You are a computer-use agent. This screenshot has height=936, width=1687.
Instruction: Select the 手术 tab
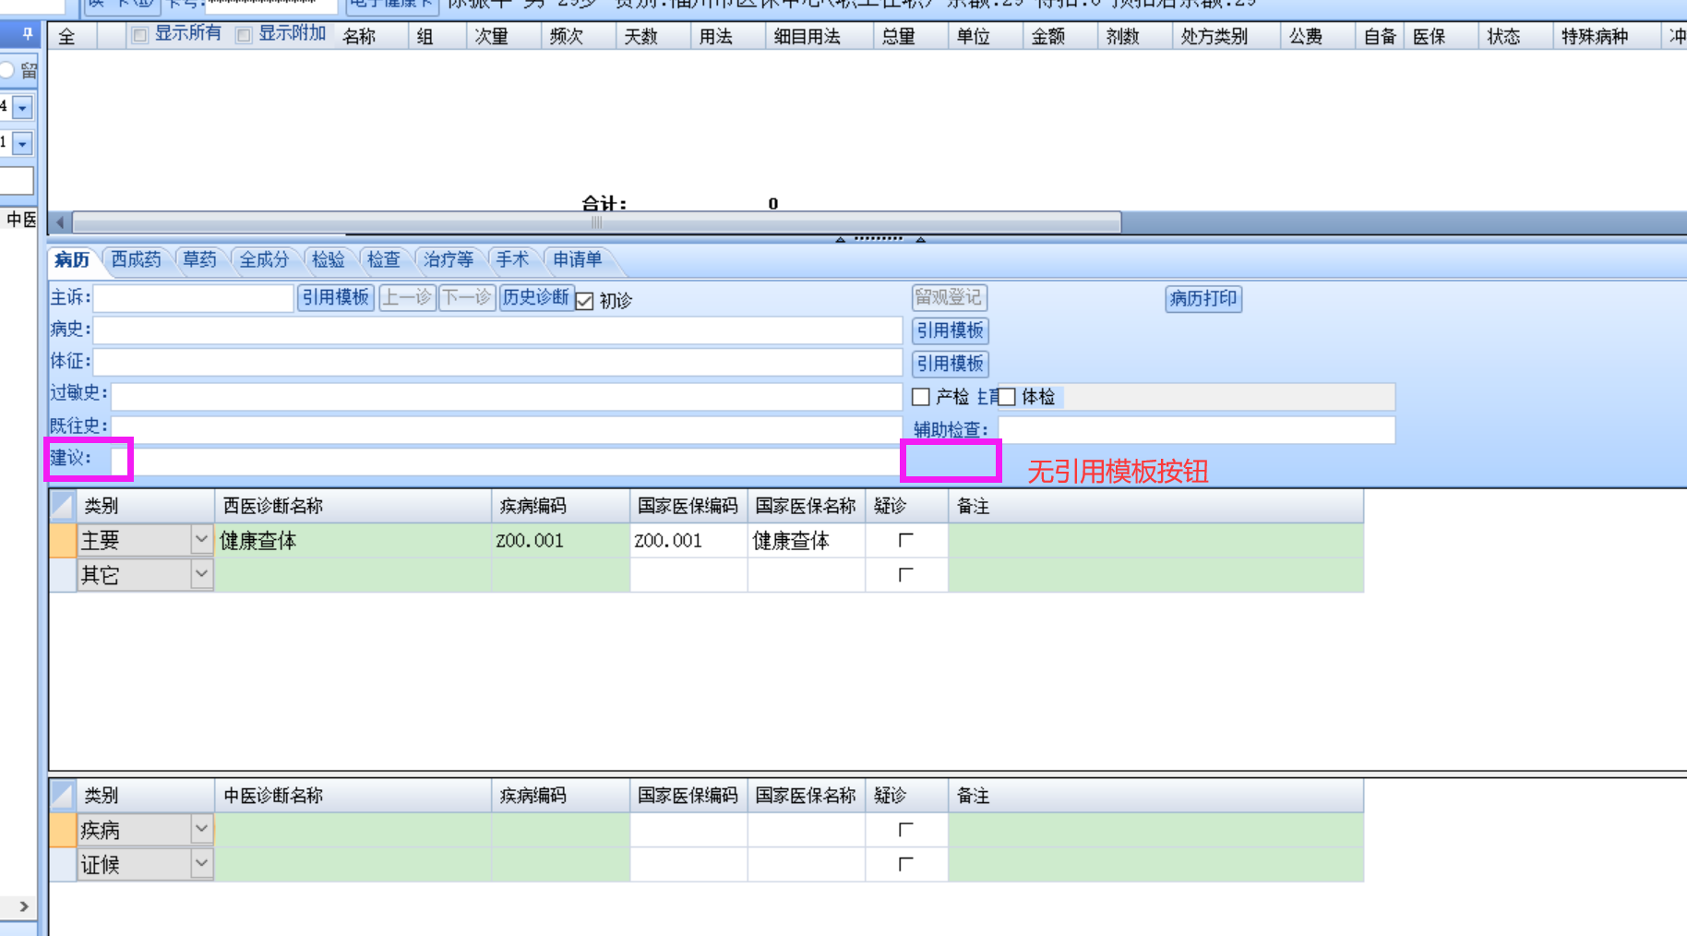[x=512, y=260]
